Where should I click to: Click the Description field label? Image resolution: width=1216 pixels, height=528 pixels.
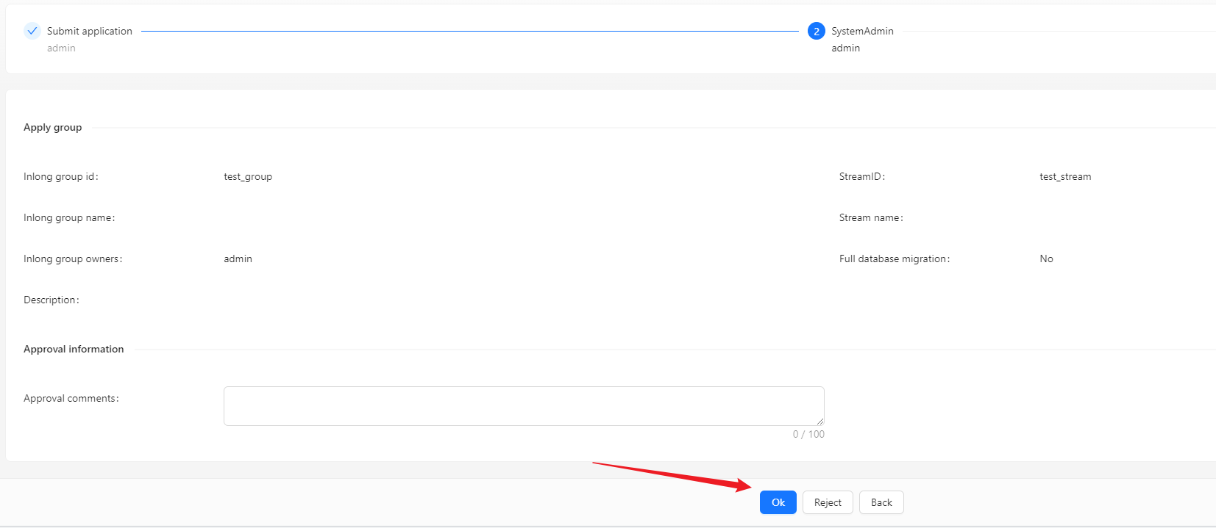(x=51, y=300)
